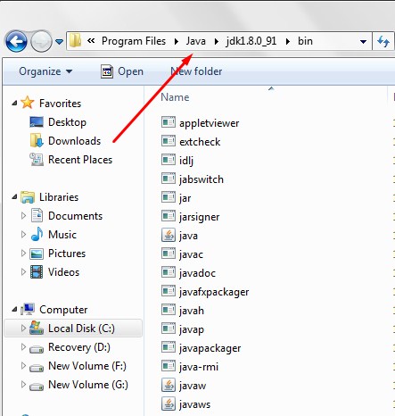The height and width of the screenshot is (416, 395).
Task: Select the javac file icon
Action: click(169, 254)
